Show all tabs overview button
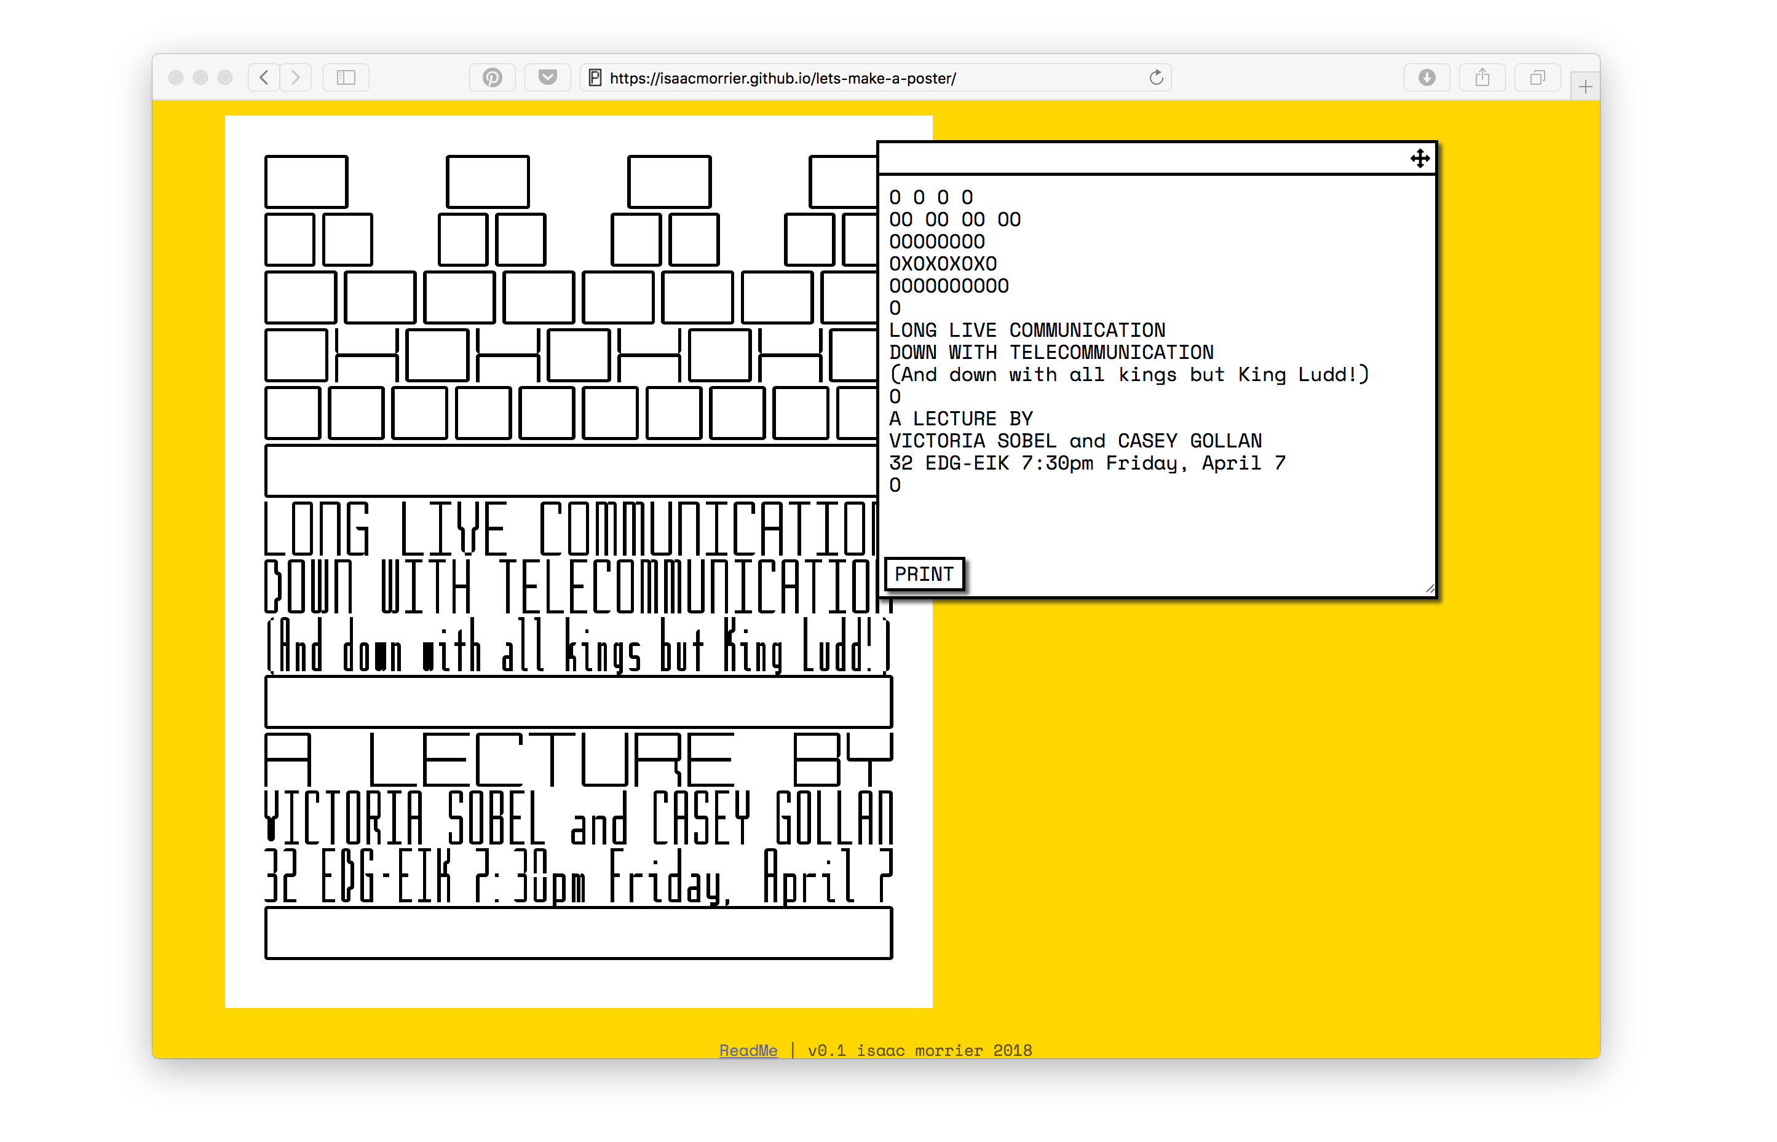 (1537, 77)
